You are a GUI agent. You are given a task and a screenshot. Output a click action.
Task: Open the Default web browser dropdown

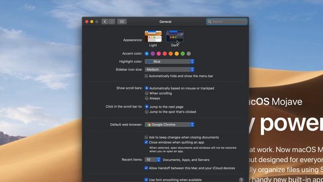coord(170,125)
